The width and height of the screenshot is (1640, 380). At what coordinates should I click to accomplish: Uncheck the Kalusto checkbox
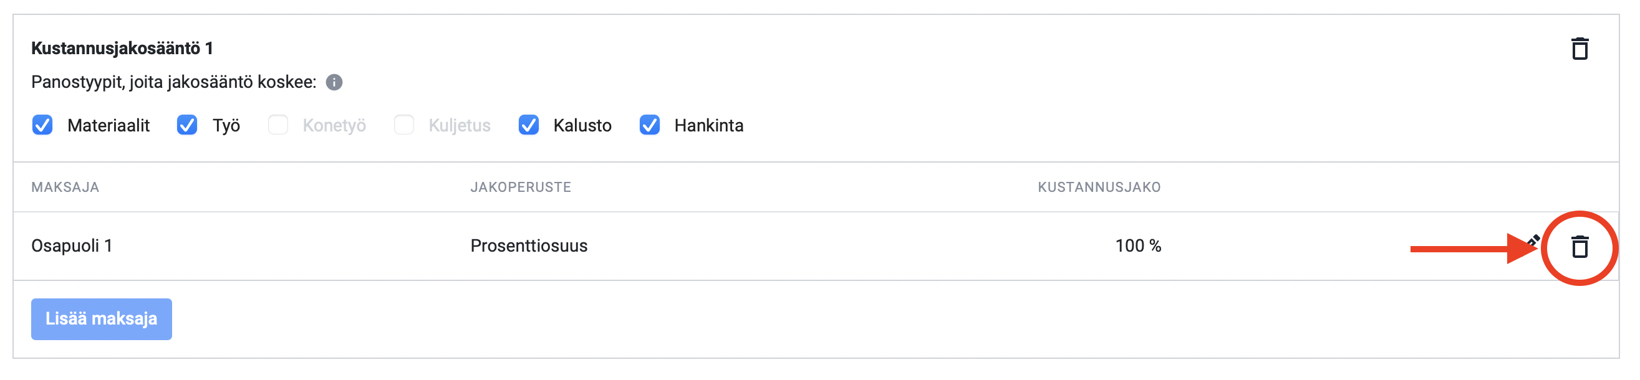point(529,125)
